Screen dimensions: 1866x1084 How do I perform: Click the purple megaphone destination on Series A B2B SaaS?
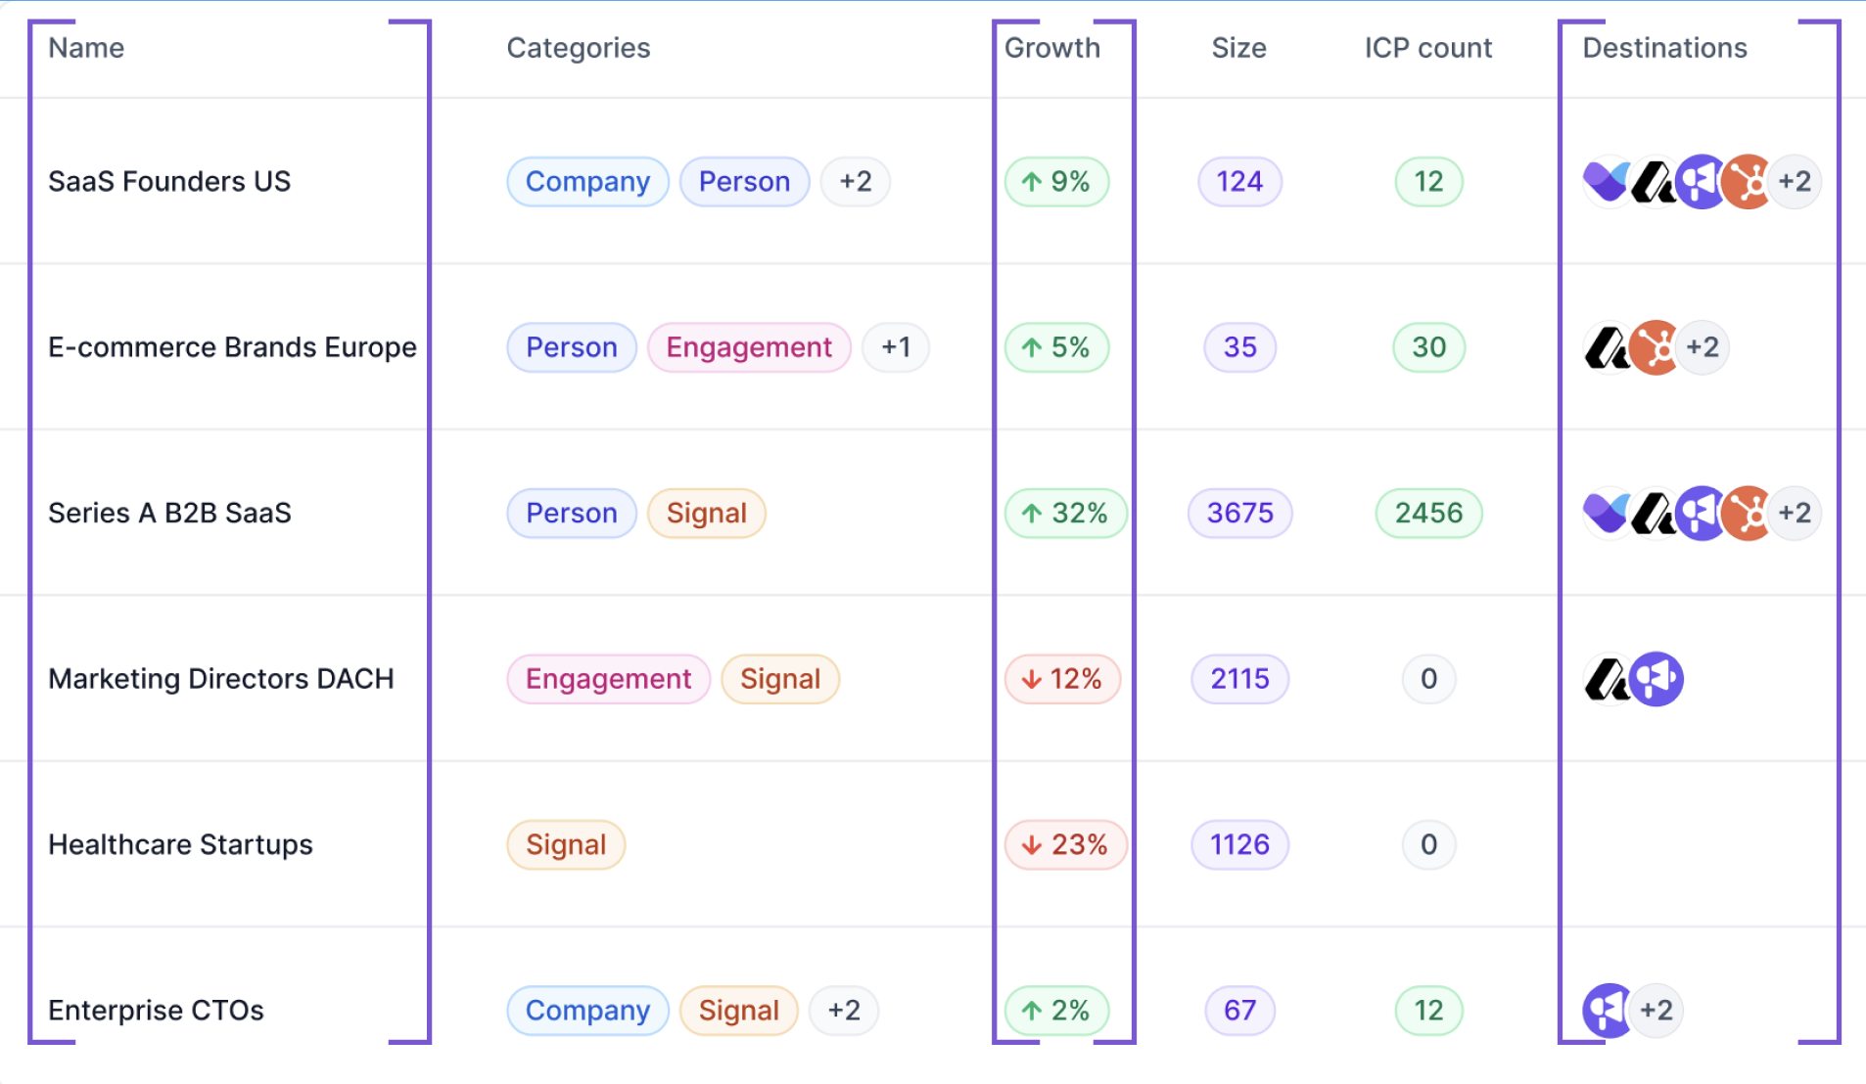(1699, 513)
